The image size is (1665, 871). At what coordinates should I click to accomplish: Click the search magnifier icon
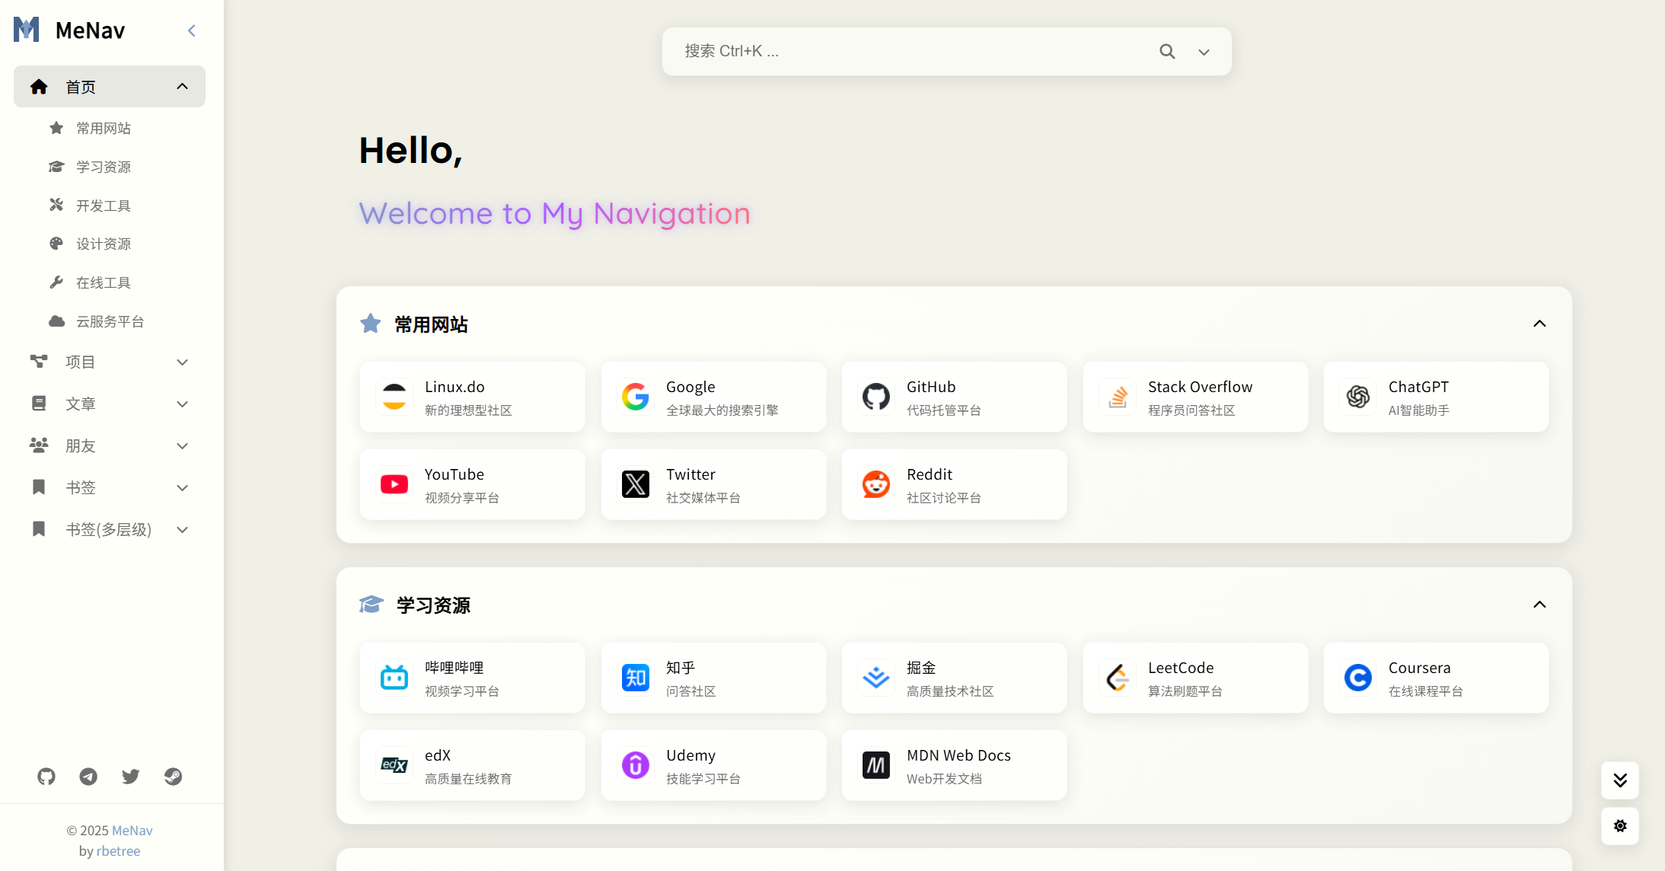(x=1167, y=51)
